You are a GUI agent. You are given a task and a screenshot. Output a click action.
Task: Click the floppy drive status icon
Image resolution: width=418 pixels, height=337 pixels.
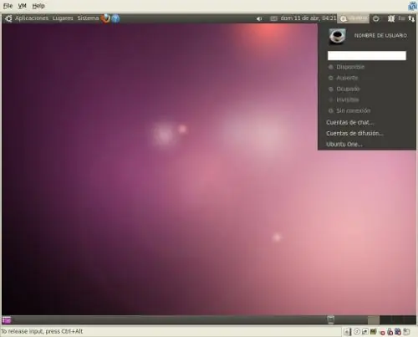(x=365, y=331)
